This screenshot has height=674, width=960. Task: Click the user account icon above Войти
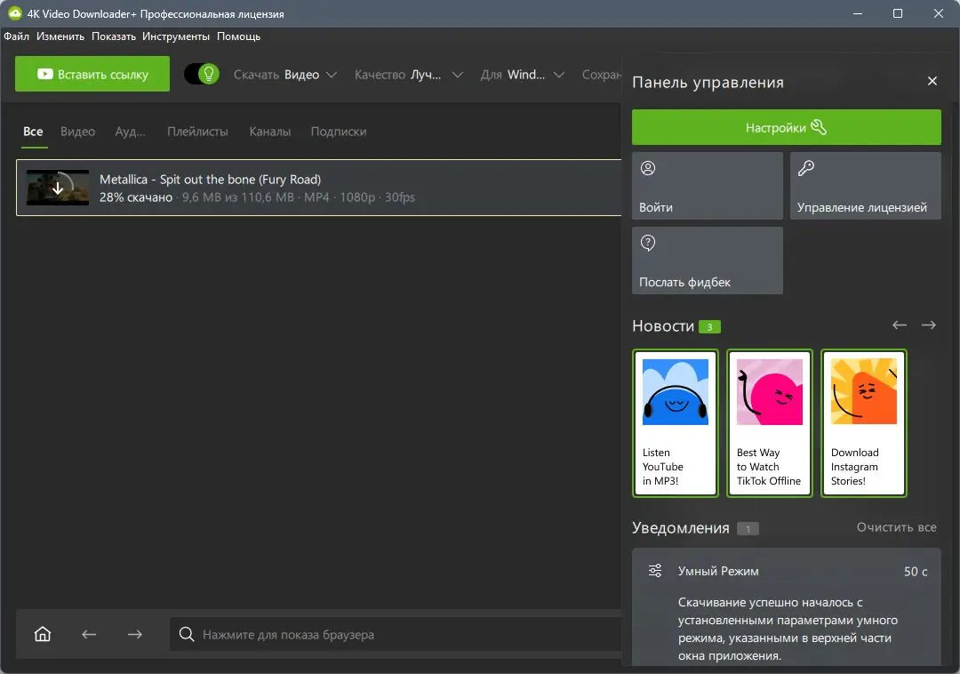(648, 168)
